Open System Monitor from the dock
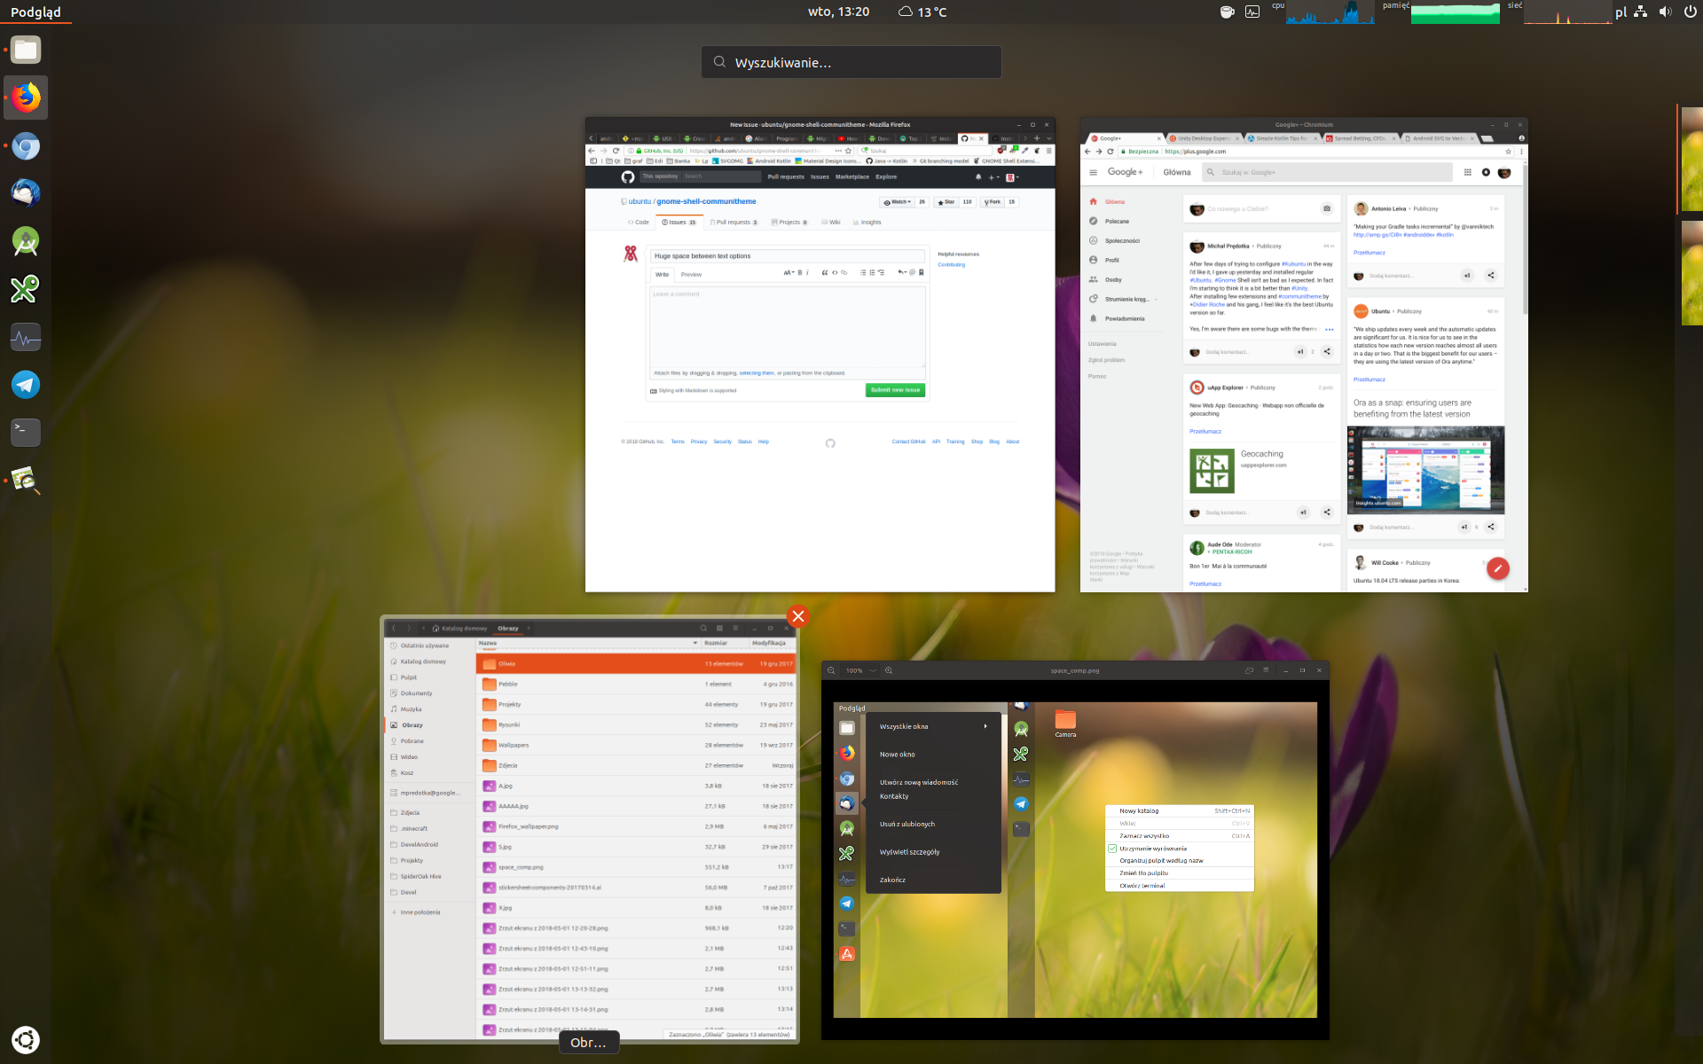 [x=26, y=337]
